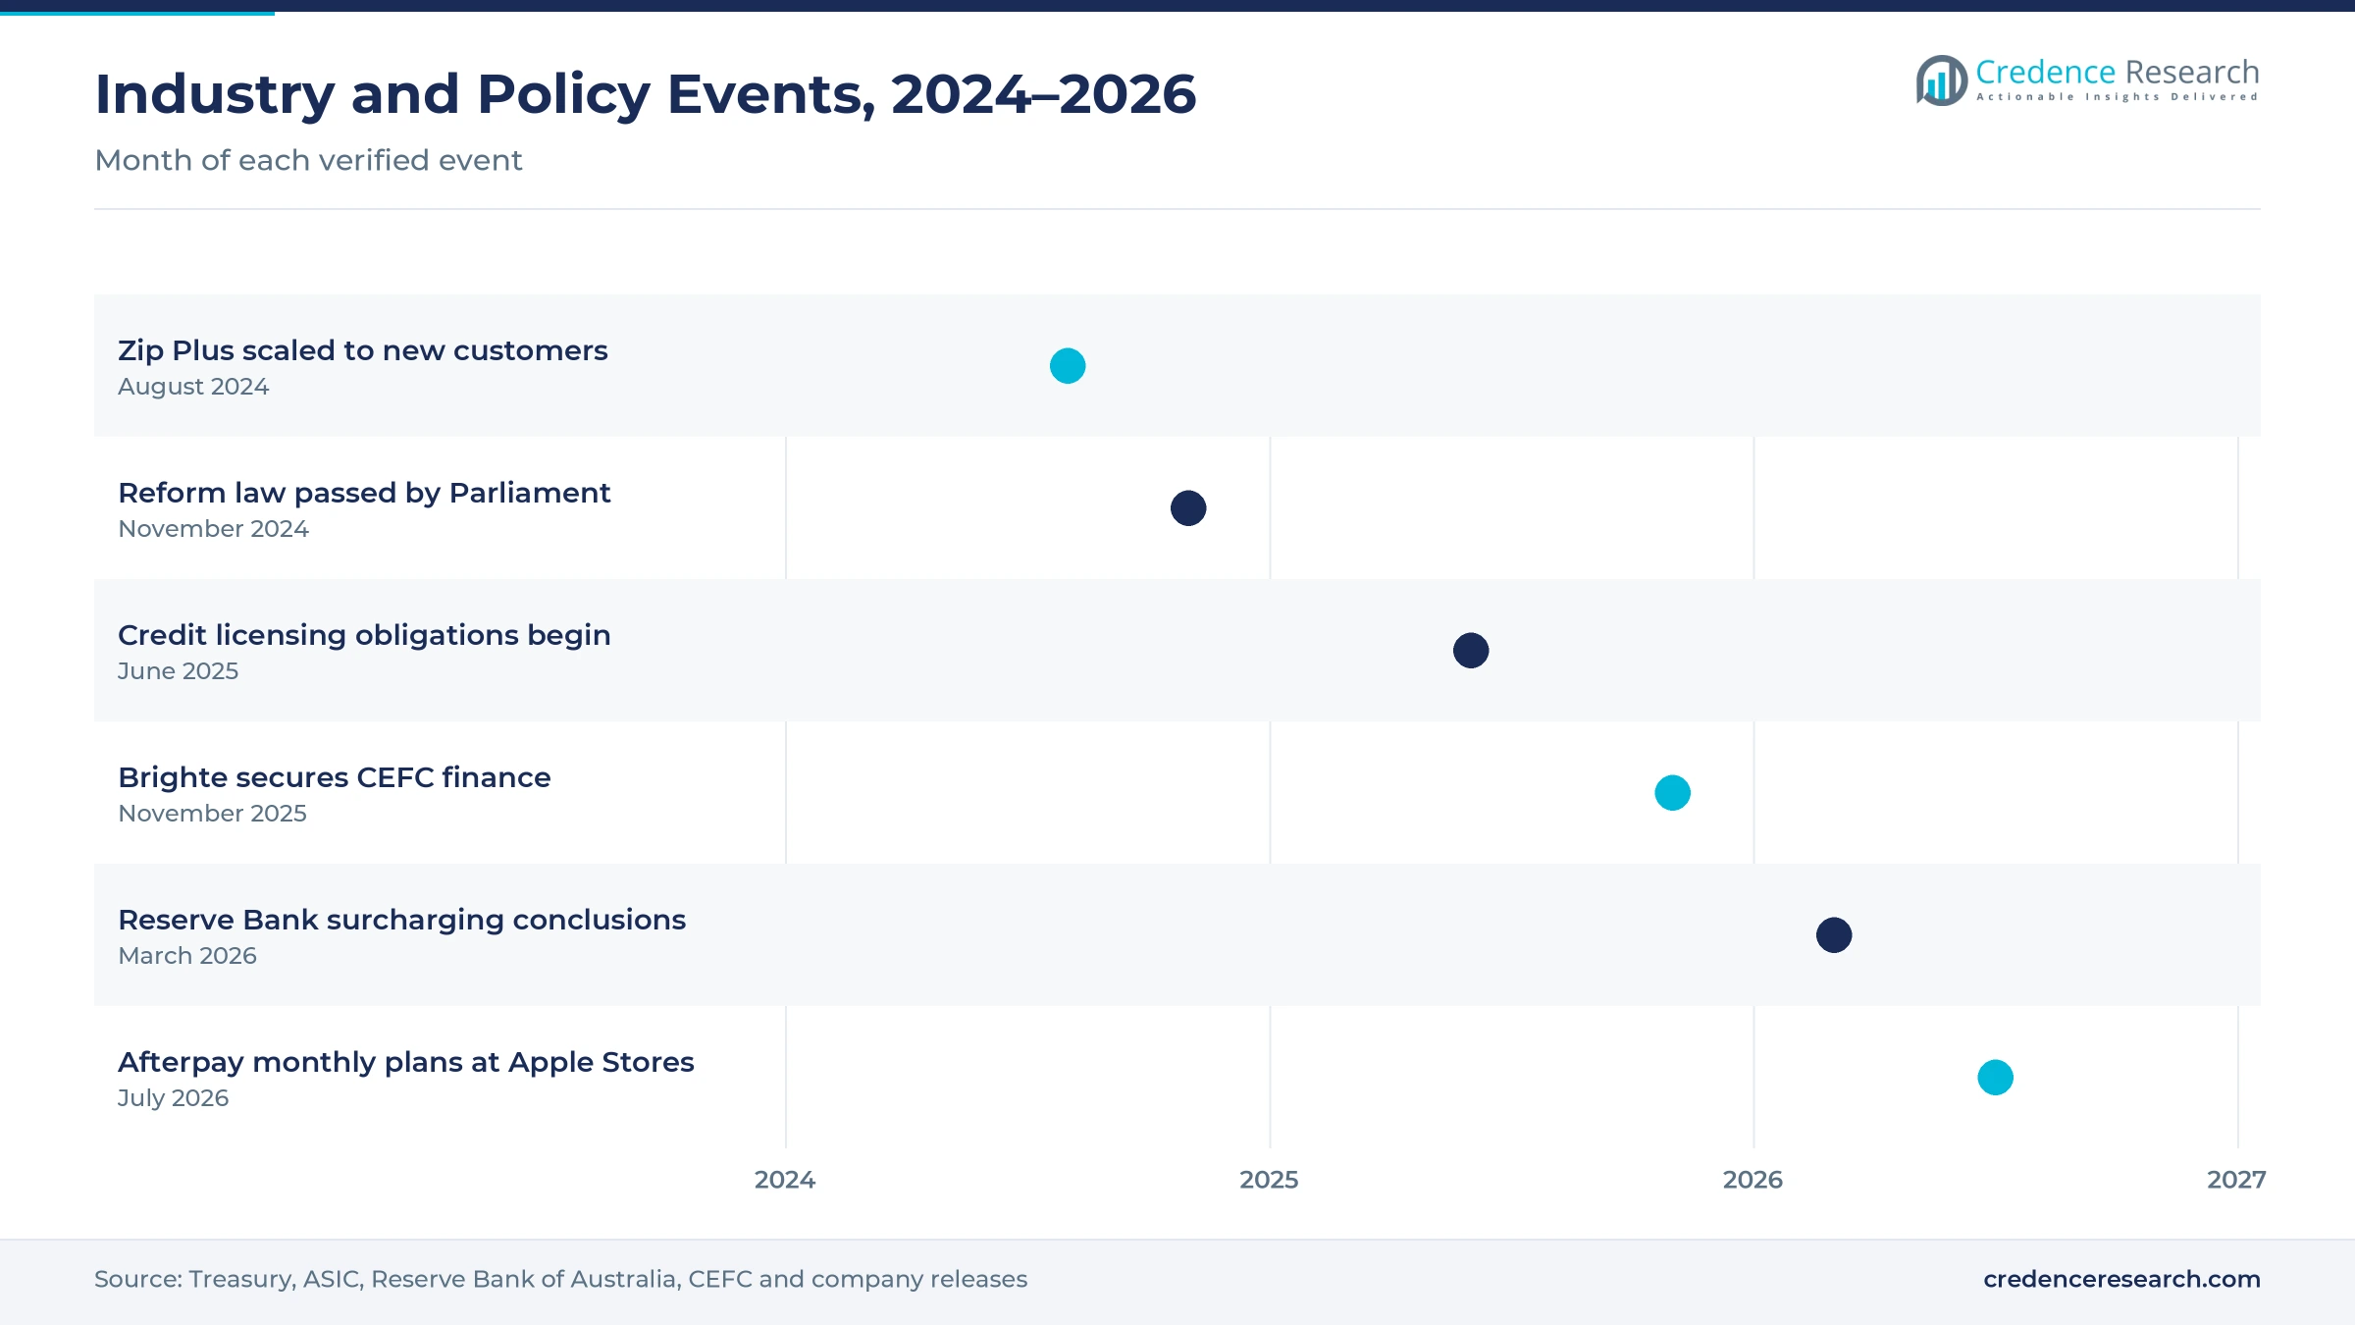Click the 'Credence Research' brand name text
The image size is (2355, 1325).
click(2118, 72)
